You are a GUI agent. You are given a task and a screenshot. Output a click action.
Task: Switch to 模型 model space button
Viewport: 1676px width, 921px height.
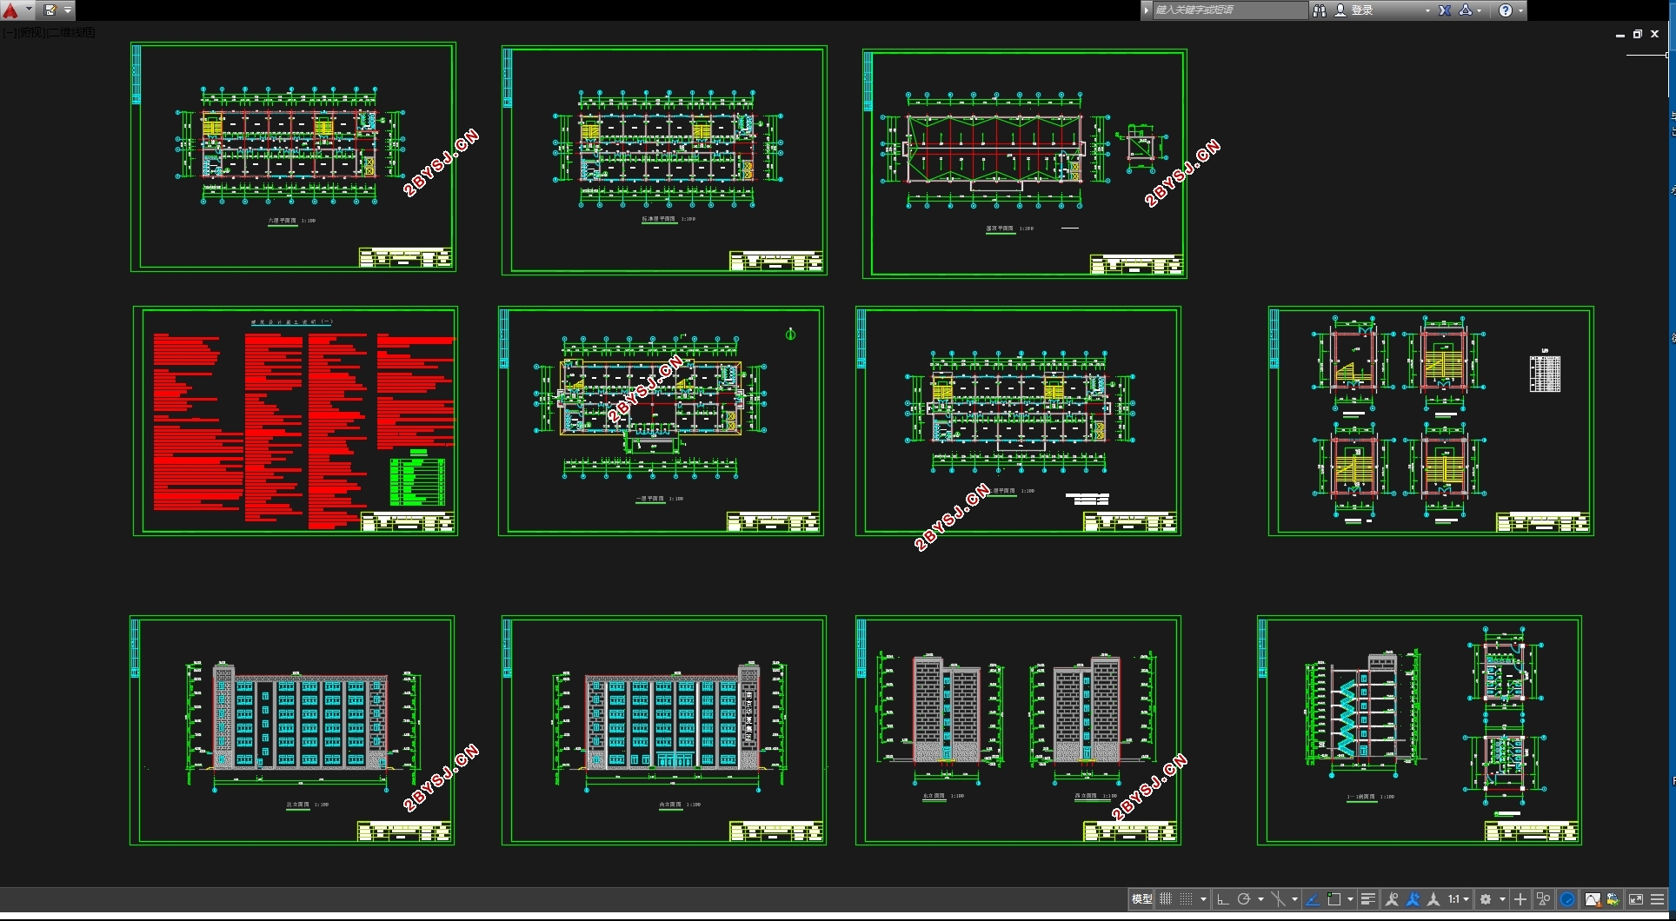tap(1141, 899)
